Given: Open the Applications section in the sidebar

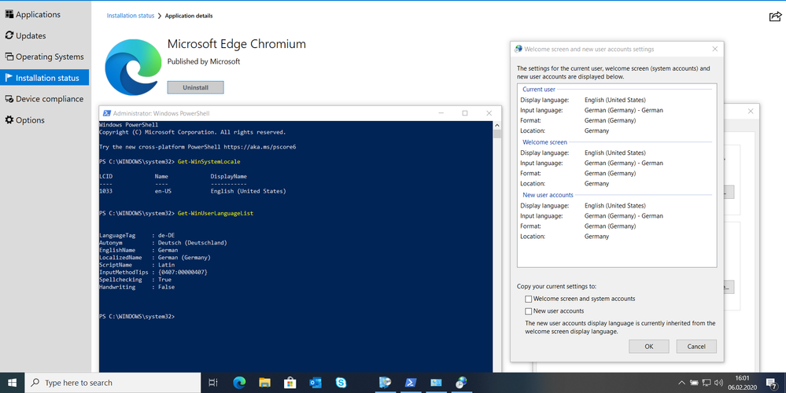Looking at the screenshot, I should tap(33, 14).
